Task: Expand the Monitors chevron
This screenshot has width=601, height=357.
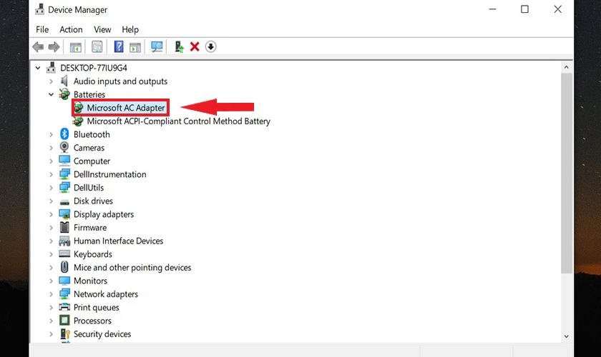Action: coord(51,281)
